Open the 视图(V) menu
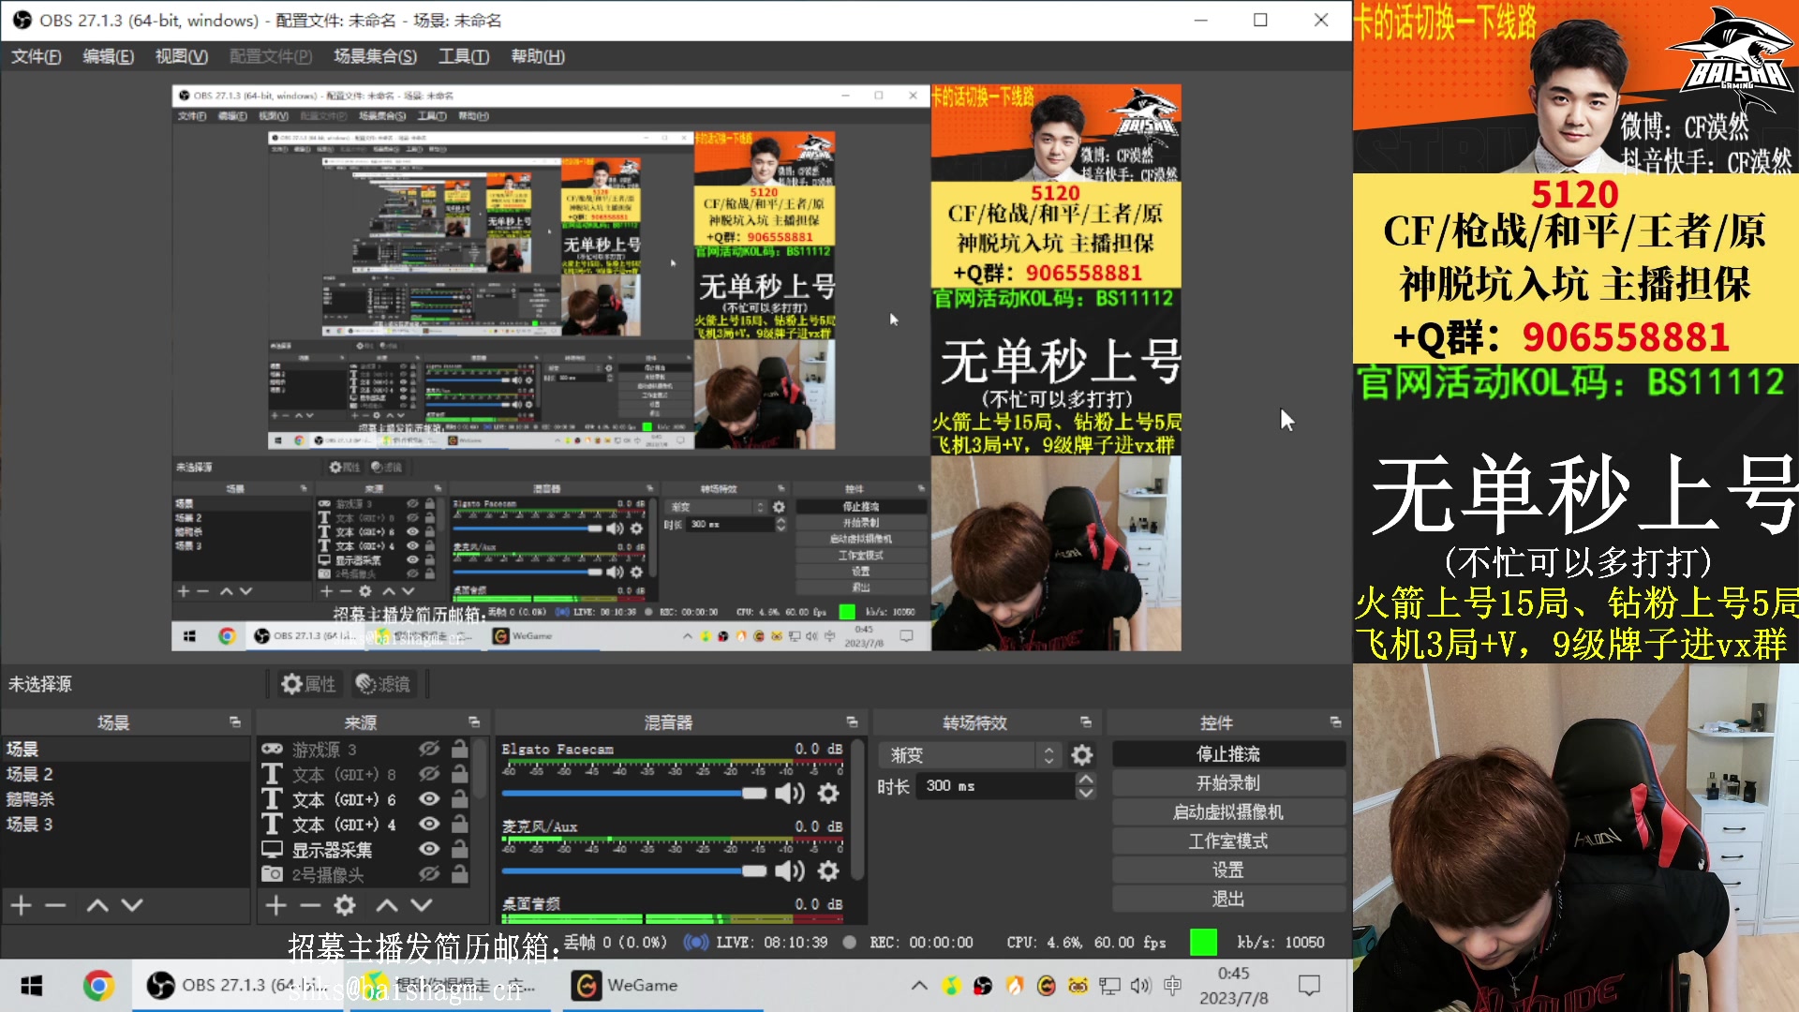Image resolution: width=1799 pixels, height=1012 pixels. tap(182, 56)
